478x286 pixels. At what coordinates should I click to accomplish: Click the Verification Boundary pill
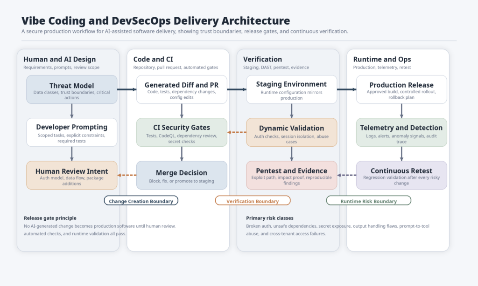(253, 201)
